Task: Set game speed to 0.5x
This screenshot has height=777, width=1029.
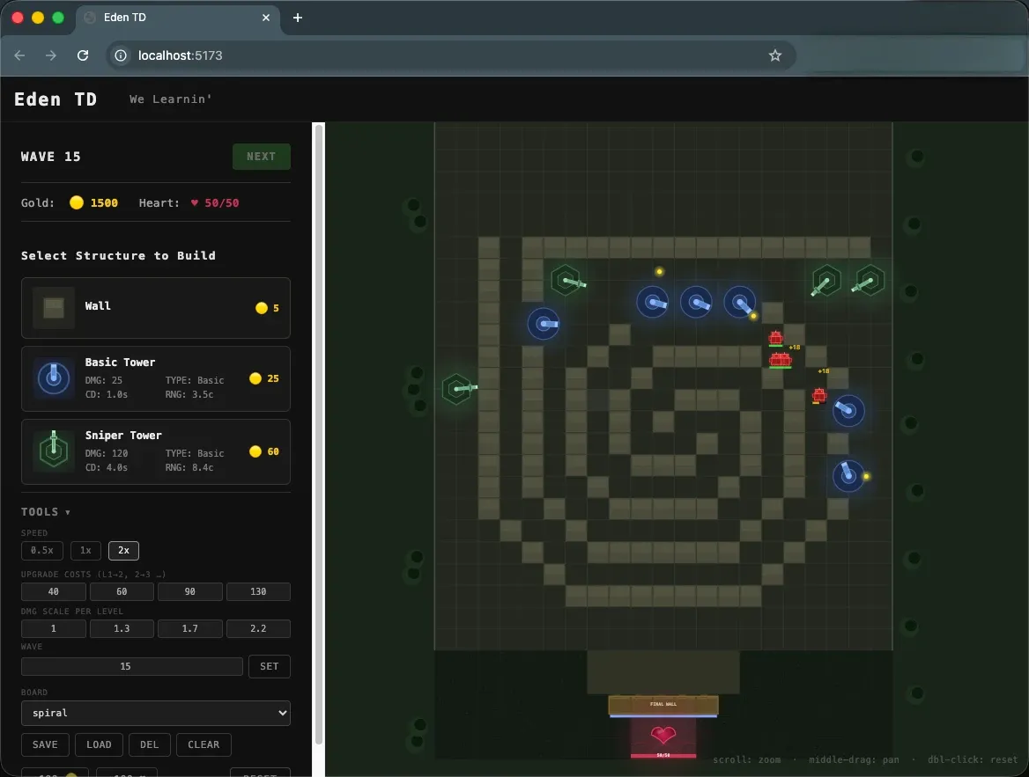Action: (x=42, y=550)
